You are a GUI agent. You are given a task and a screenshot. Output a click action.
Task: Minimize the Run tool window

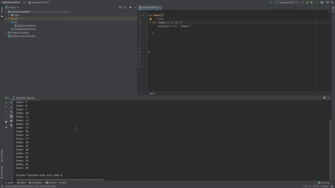pyautogui.click(x=329, y=98)
